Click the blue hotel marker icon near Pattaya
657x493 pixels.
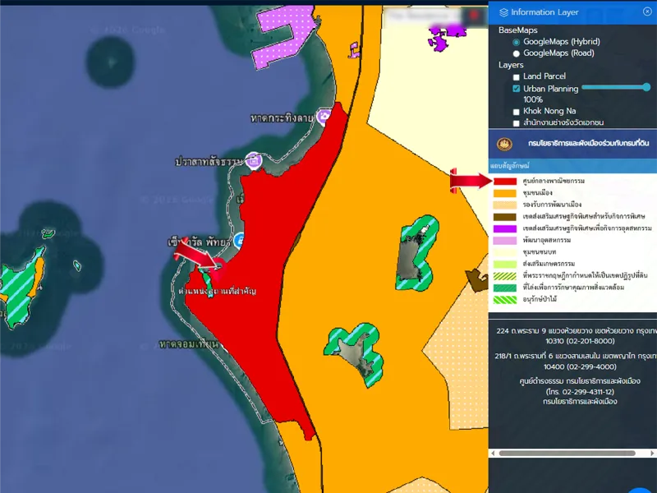pyautogui.click(x=239, y=240)
